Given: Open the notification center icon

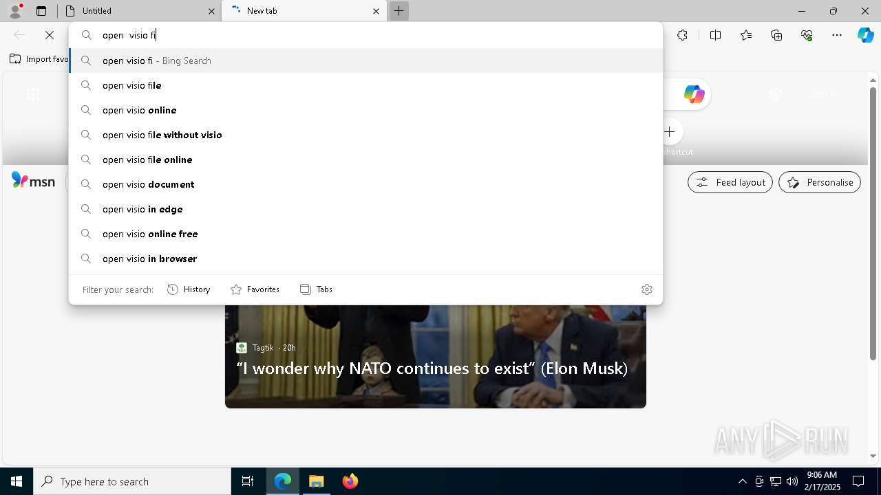Looking at the screenshot, I should 858,481.
